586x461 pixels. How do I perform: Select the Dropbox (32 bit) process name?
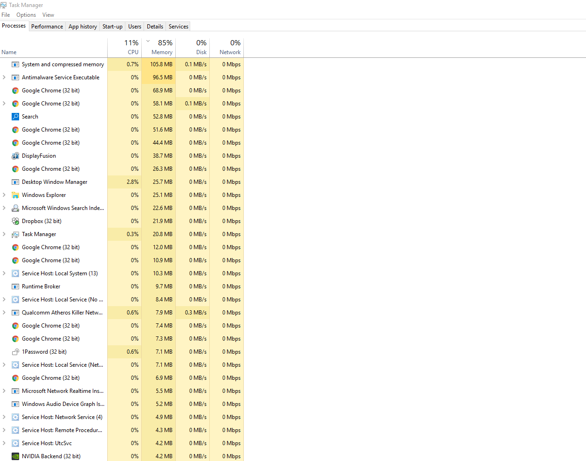(x=41, y=221)
